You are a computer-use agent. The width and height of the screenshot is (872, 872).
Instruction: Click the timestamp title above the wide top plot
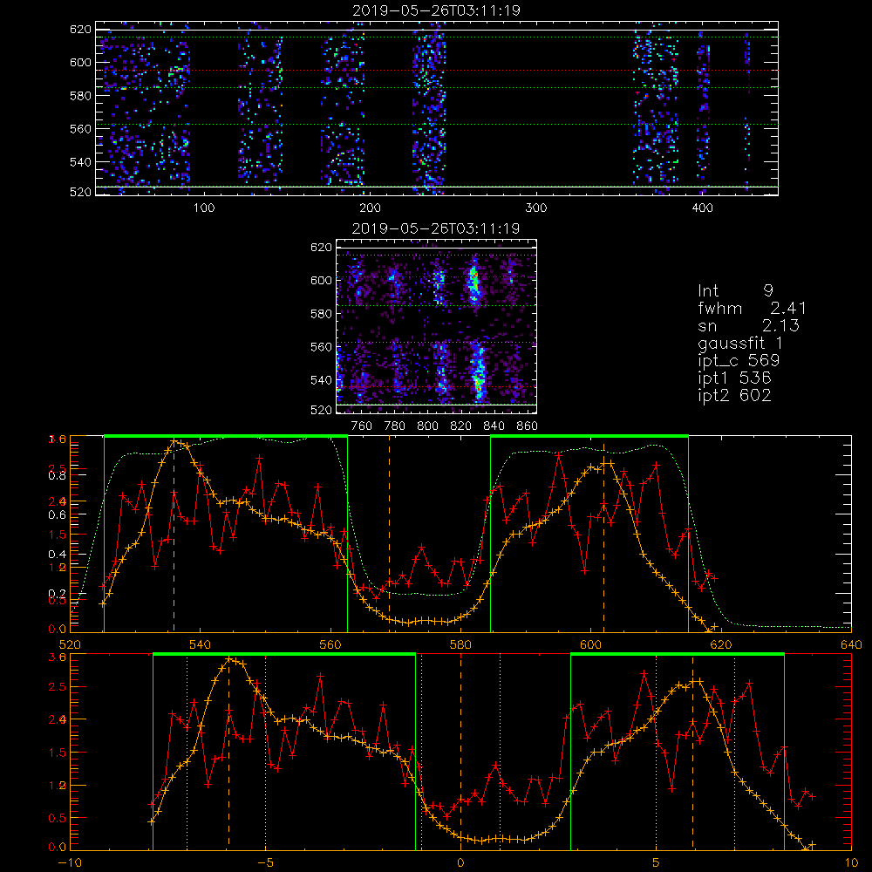coord(437,10)
